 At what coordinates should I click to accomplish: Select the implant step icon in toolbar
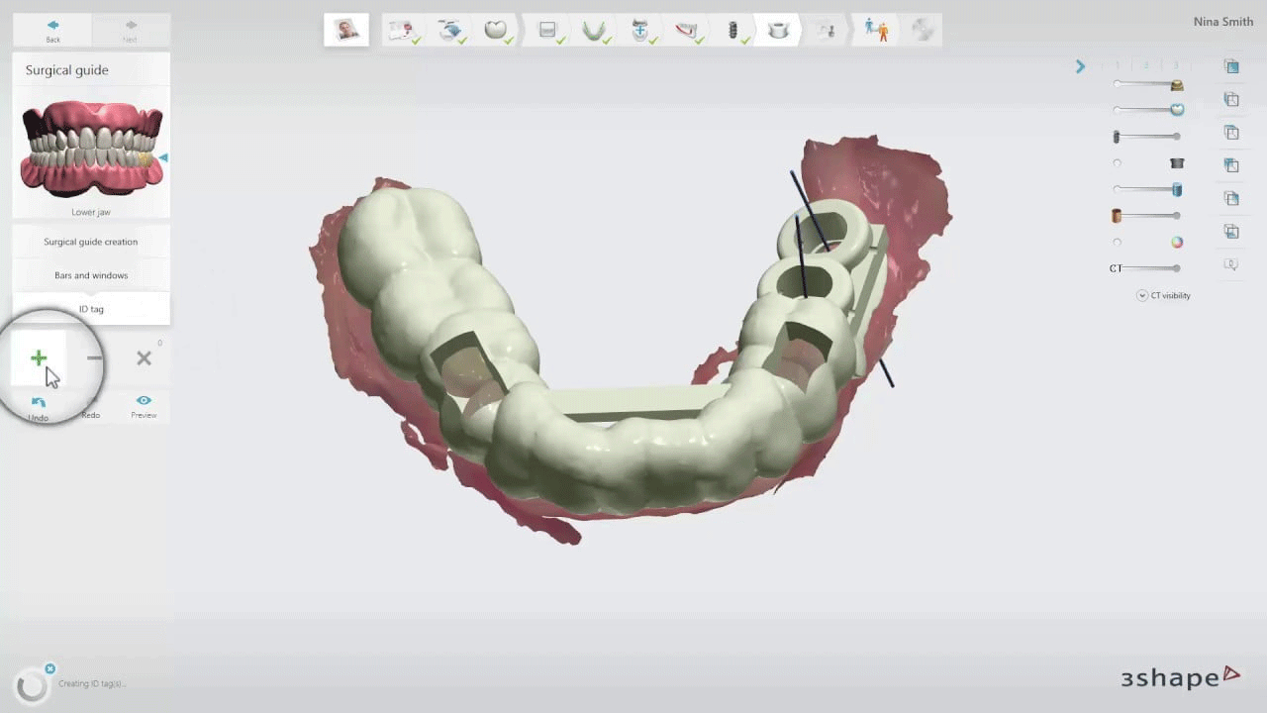tap(733, 29)
